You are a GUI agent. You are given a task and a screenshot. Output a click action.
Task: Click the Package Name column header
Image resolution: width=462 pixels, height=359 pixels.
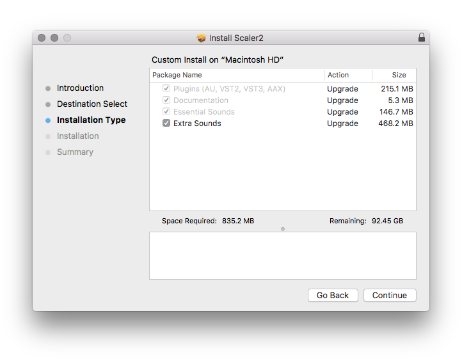pyautogui.click(x=237, y=76)
